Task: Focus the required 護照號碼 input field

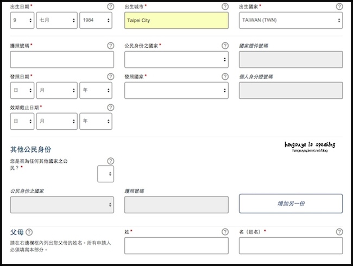Action: coord(62,59)
